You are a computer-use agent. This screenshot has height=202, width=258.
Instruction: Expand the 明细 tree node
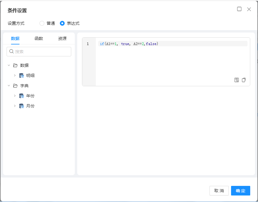pyautogui.click(x=15, y=75)
